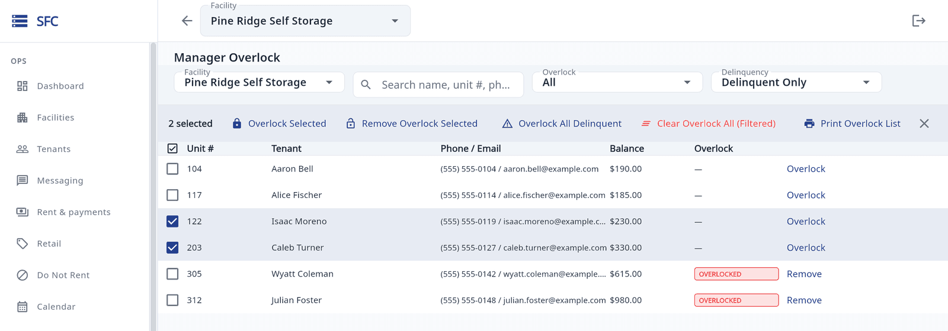948x331 pixels.
Task: Click the $980.00 balance cell
Action: (626, 300)
